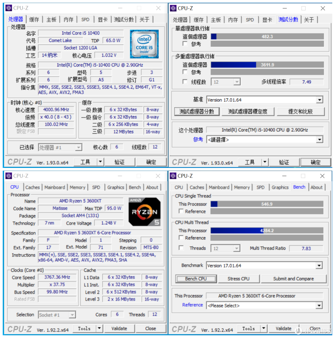Click the 測試處理器分數 button
The height and width of the screenshot is (338, 335).
point(197,111)
